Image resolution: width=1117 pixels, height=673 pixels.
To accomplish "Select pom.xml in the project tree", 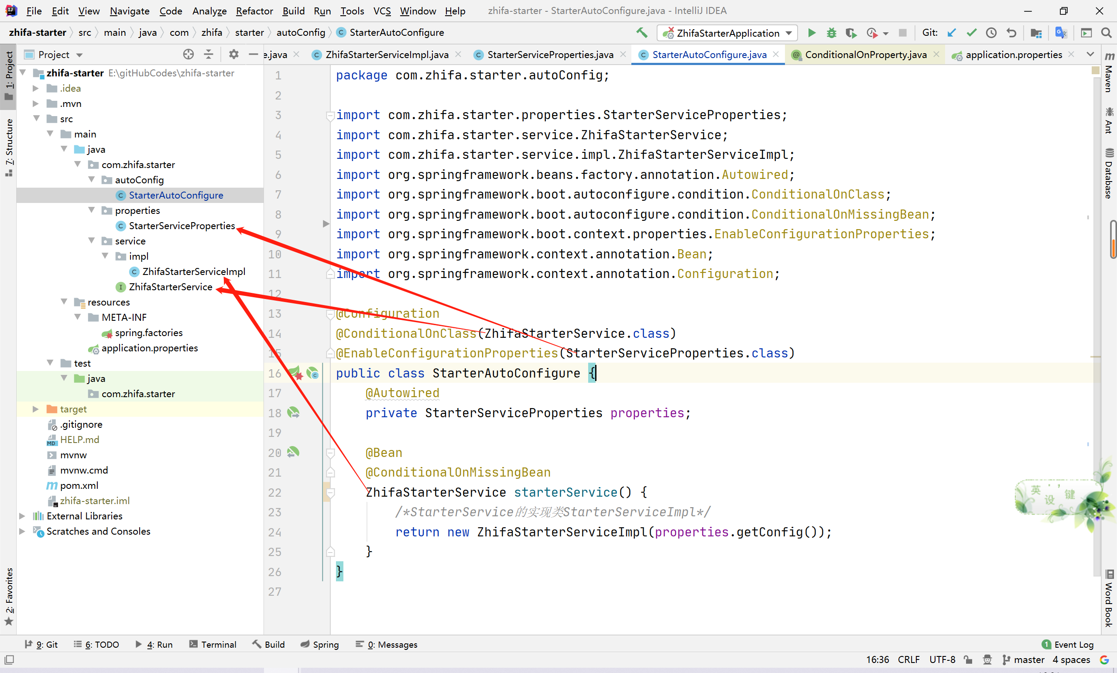I will [x=79, y=485].
